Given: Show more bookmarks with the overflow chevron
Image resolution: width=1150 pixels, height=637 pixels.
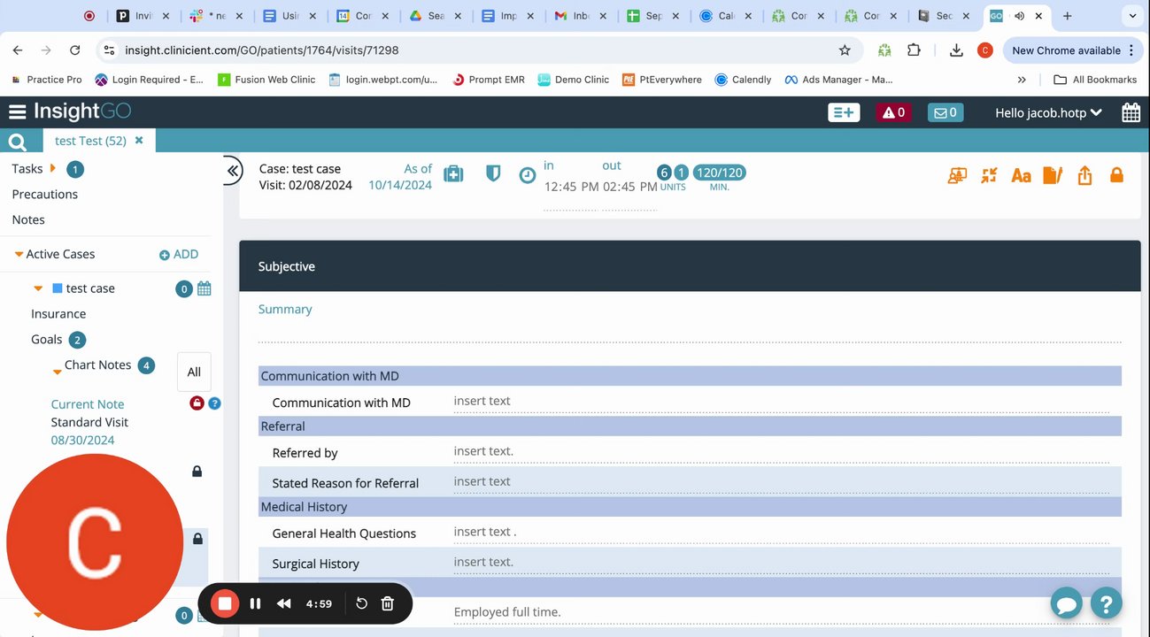Looking at the screenshot, I should (x=1022, y=80).
